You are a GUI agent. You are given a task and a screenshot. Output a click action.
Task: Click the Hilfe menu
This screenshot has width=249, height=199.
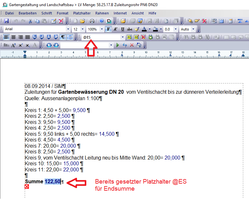pyautogui.click(x=152, y=13)
